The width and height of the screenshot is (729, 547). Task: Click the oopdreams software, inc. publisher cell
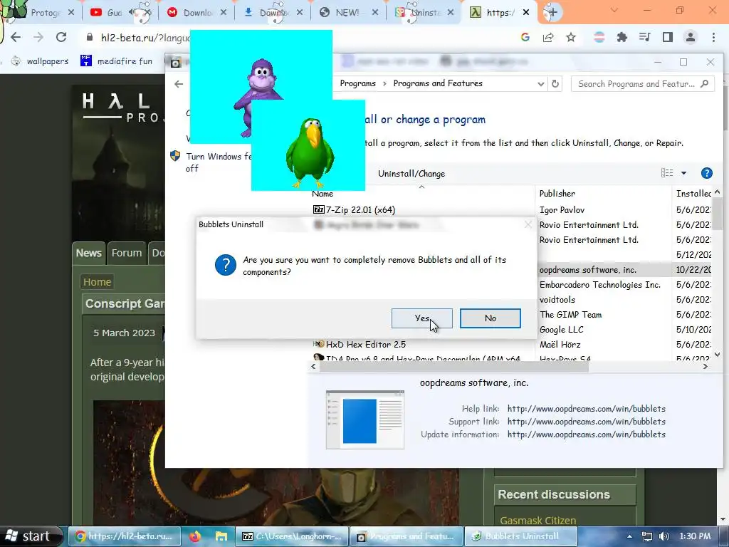(x=587, y=270)
